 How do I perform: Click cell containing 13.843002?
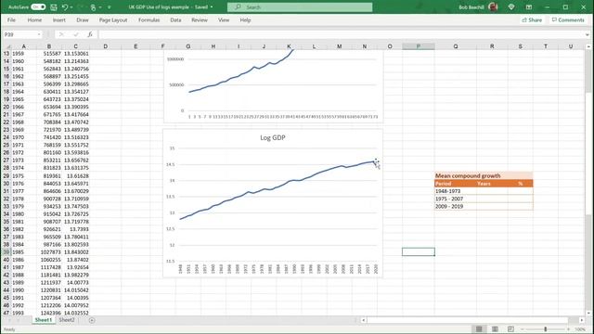coord(76,251)
